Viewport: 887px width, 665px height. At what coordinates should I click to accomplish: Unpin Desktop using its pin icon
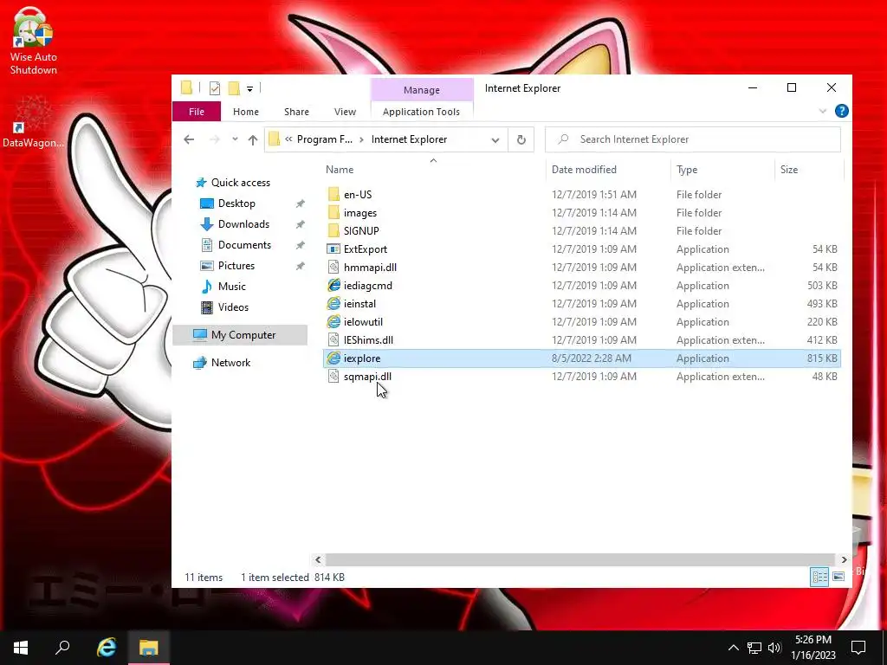click(301, 203)
